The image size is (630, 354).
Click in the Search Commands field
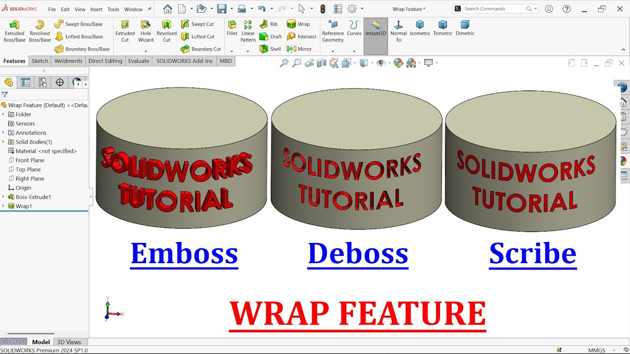[x=495, y=9]
